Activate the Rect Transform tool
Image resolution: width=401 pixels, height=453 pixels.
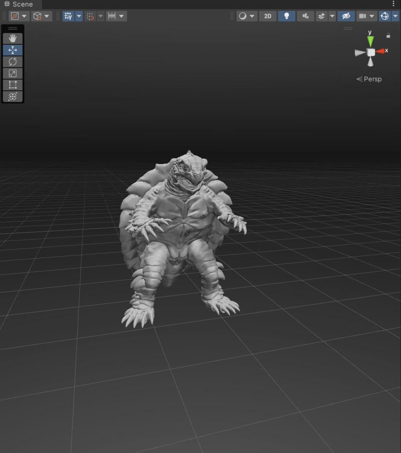click(13, 85)
